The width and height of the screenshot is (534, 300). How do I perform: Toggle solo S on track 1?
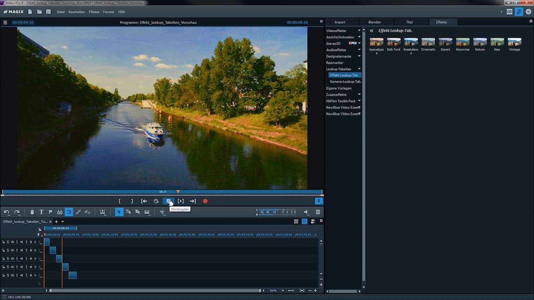pos(8,242)
